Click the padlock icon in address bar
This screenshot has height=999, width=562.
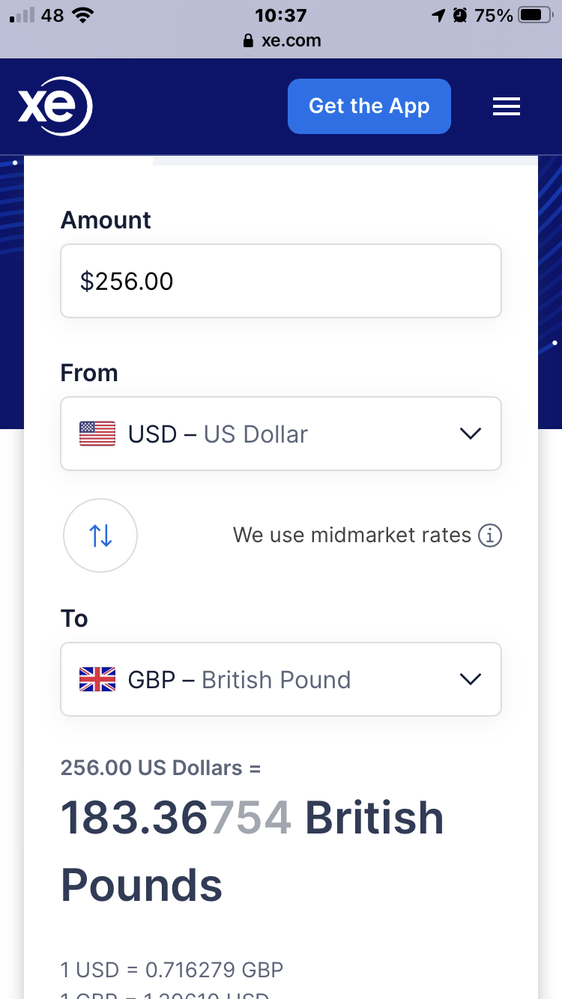pyautogui.click(x=249, y=41)
